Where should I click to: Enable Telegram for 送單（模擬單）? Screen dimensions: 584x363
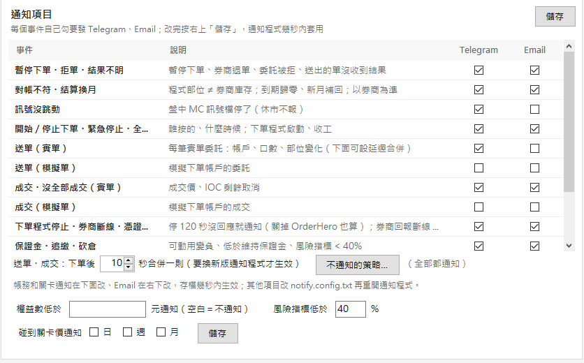click(x=479, y=168)
